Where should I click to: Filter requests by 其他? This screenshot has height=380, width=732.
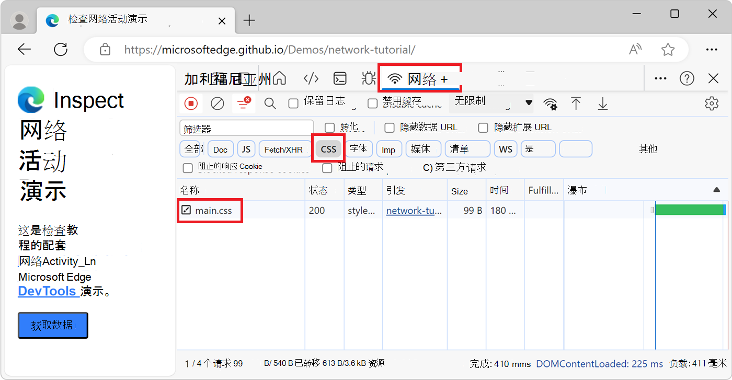pyautogui.click(x=648, y=149)
